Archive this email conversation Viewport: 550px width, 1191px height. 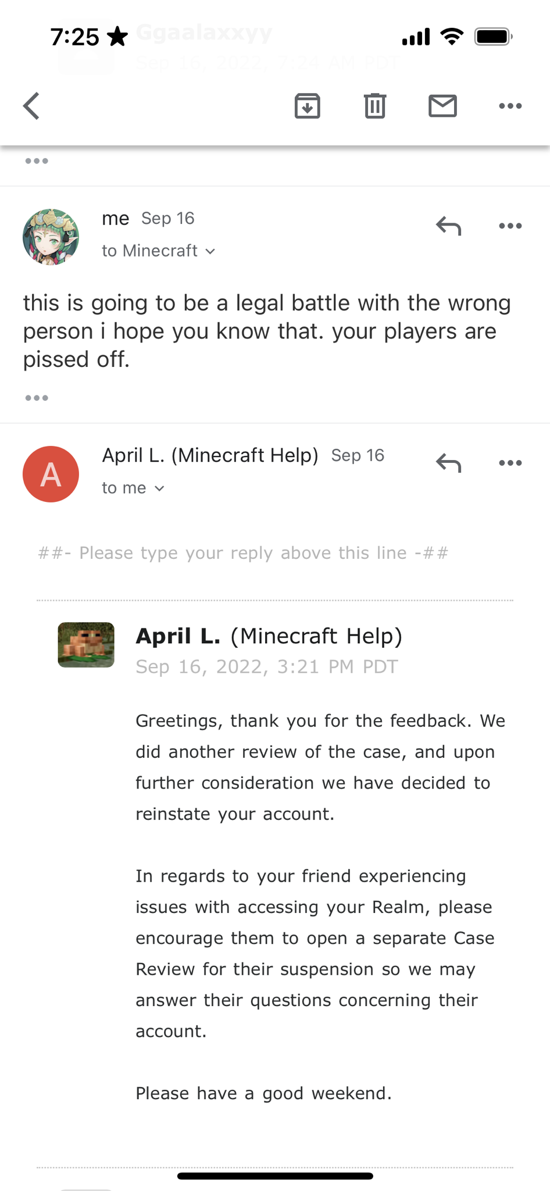coord(307,106)
